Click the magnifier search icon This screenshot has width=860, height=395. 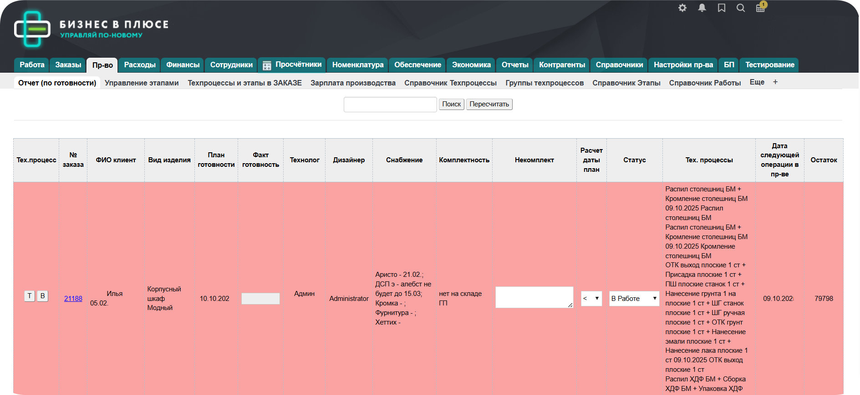[741, 8]
